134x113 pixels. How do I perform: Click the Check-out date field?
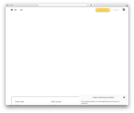click(x=65, y=104)
